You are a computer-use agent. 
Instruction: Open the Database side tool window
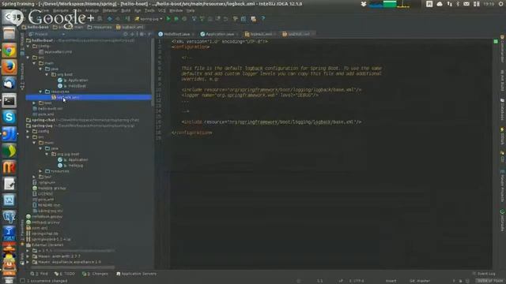coord(502,110)
